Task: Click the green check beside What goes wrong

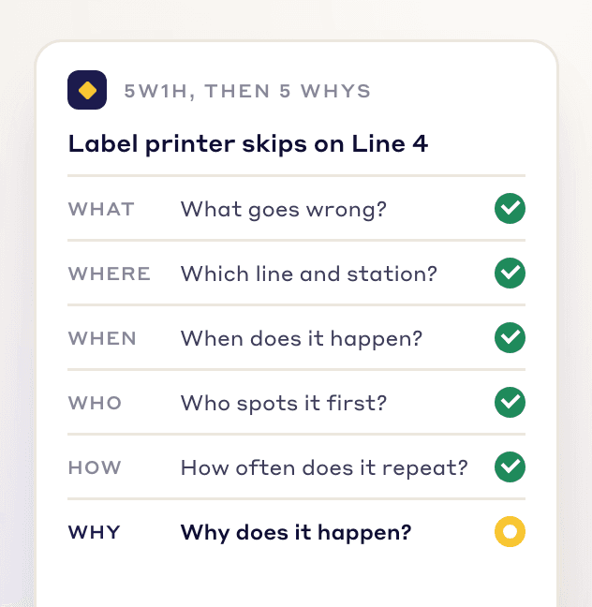Action: point(510,208)
